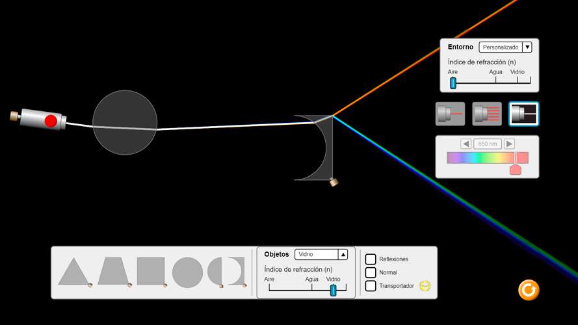Select the trapezoid prism shape

pyautogui.click(x=112, y=271)
